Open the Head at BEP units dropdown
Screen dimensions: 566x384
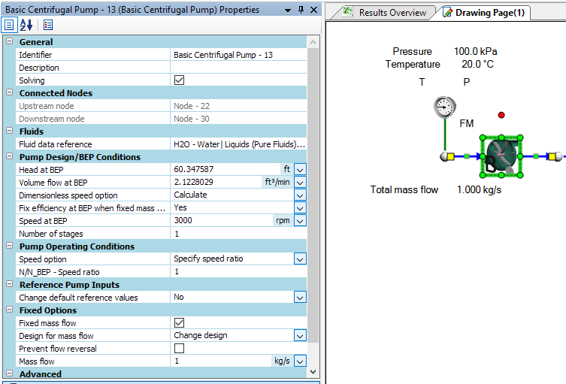point(300,170)
